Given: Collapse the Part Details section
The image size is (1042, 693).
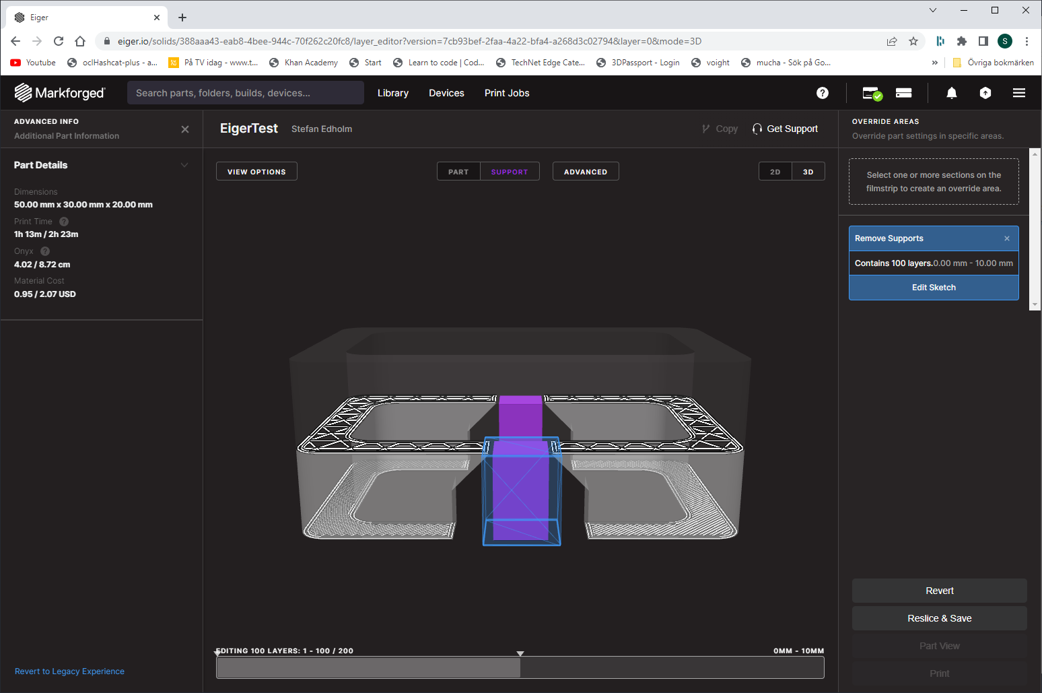Looking at the screenshot, I should coord(184,165).
